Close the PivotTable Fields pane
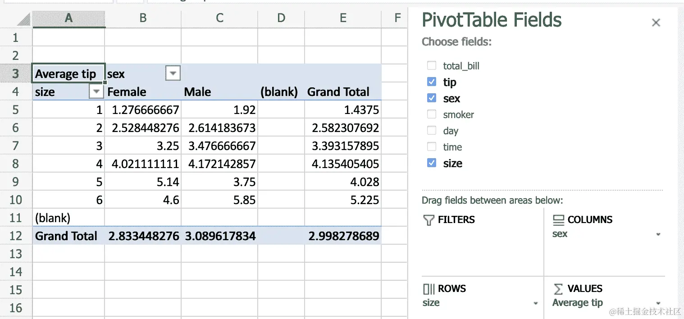Screen dimensions: 684x319 click(656, 22)
